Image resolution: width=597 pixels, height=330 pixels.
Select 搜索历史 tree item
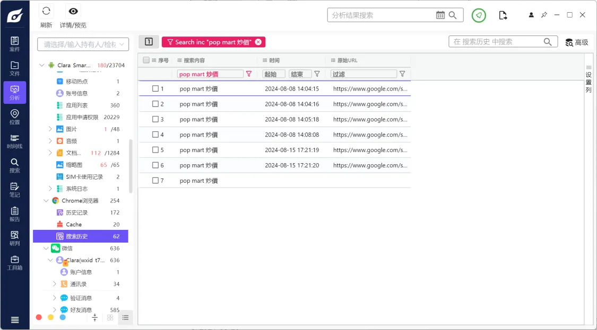point(81,236)
